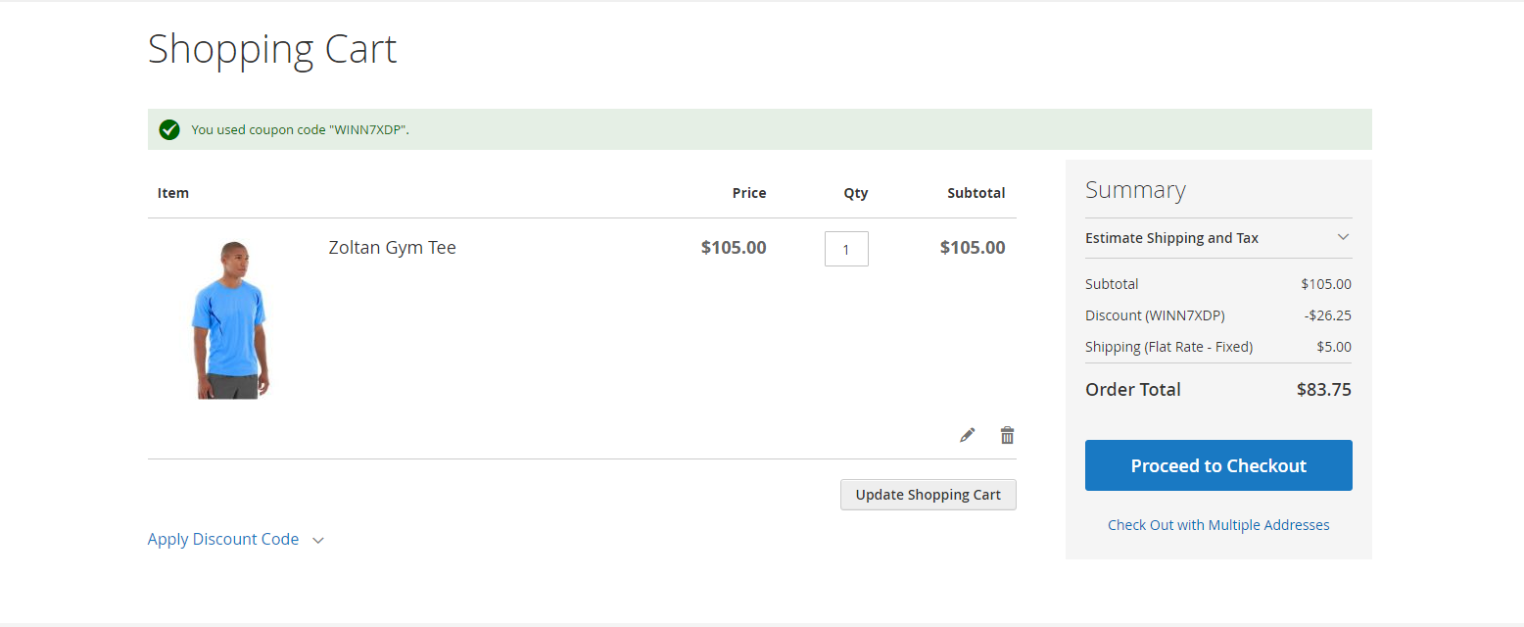
Task: Click the Qty input field
Action: (x=846, y=249)
